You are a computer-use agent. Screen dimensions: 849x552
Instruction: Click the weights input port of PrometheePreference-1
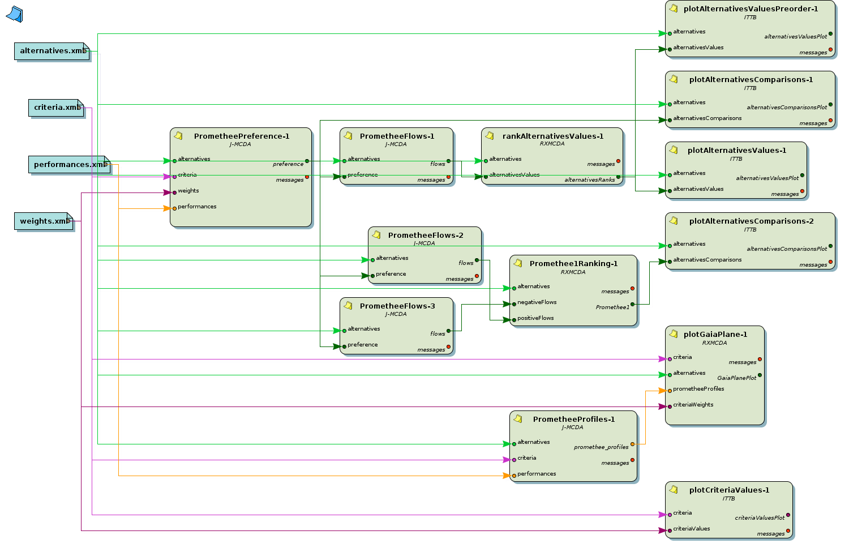(175, 192)
